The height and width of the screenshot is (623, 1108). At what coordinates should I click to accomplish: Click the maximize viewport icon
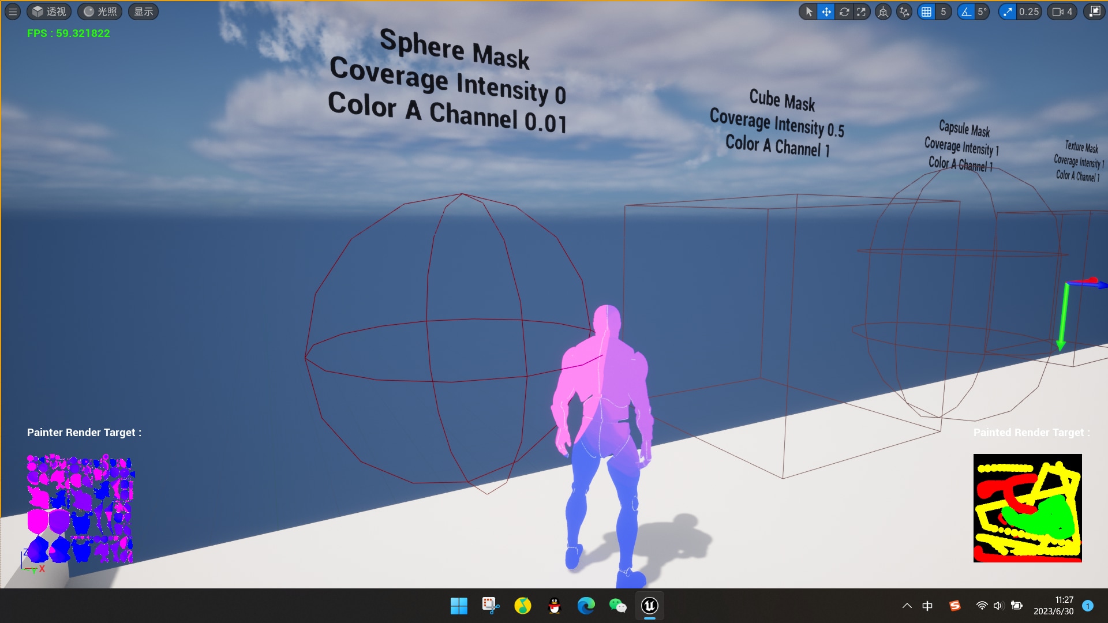pos(1094,12)
